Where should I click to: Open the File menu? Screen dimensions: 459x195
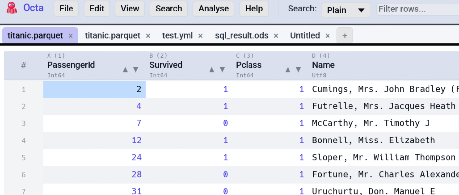(66, 9)
